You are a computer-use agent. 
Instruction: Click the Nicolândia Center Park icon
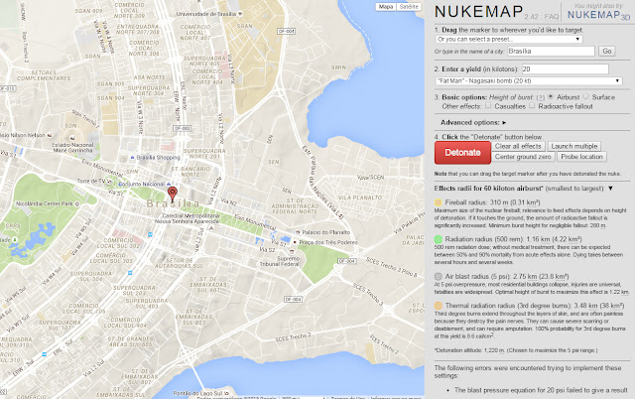(77, 203)
